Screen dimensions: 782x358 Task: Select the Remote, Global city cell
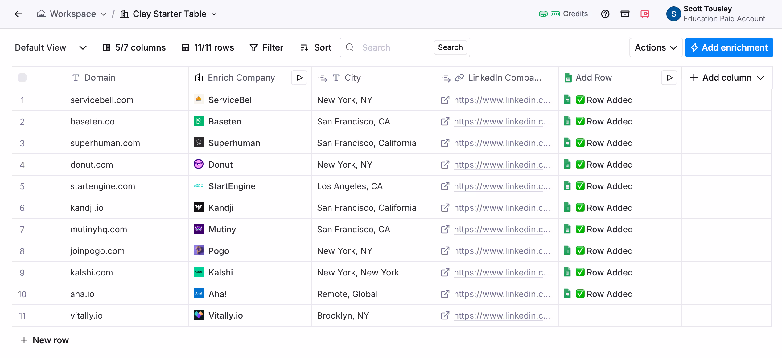coord(373,294)
